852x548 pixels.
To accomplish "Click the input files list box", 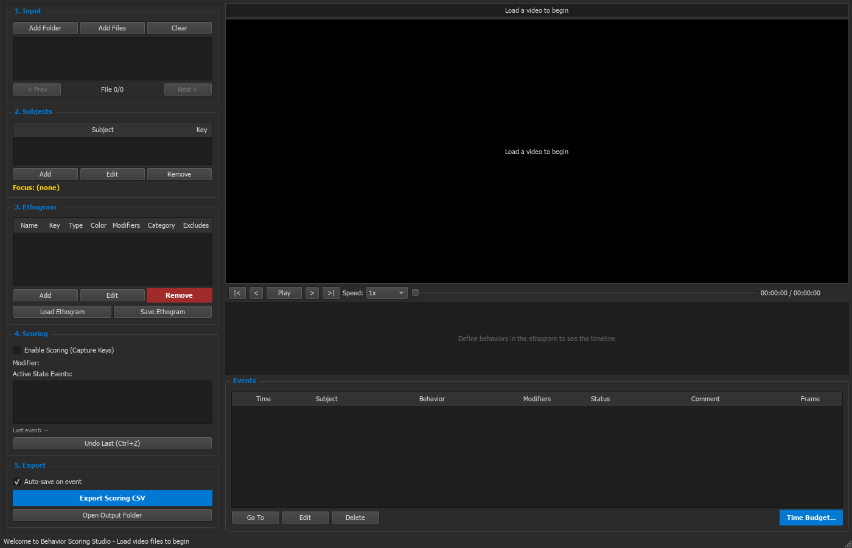I will pyautogui.click(x=113, y=58).
